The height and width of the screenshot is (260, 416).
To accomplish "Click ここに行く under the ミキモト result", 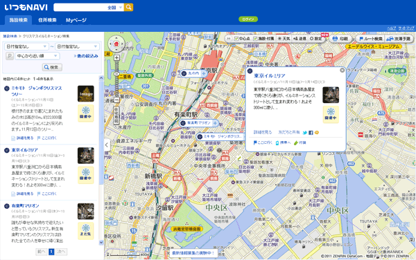I will coord(46,138).
